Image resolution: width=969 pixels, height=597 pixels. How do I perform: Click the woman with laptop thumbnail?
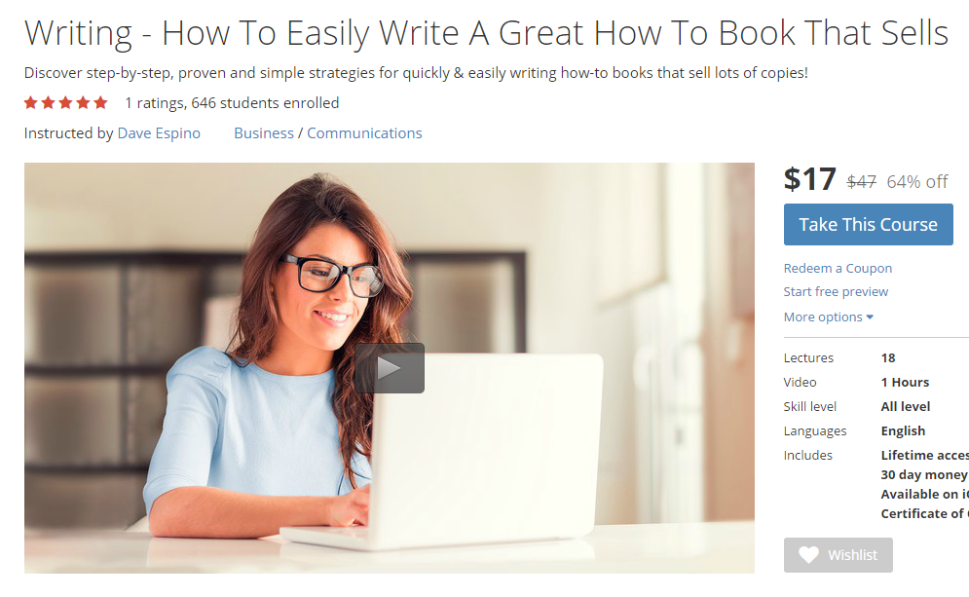tap(390, 368)
